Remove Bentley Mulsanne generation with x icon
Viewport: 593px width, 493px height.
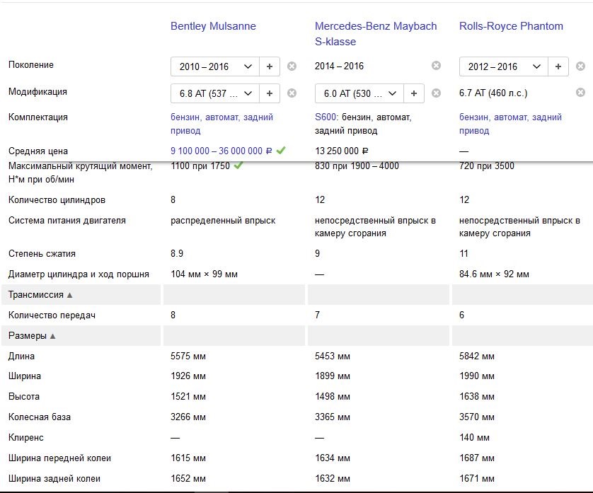click(292, 66)
